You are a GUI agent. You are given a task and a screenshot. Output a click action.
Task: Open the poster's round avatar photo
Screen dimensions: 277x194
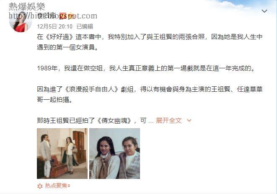coord(21,21)
